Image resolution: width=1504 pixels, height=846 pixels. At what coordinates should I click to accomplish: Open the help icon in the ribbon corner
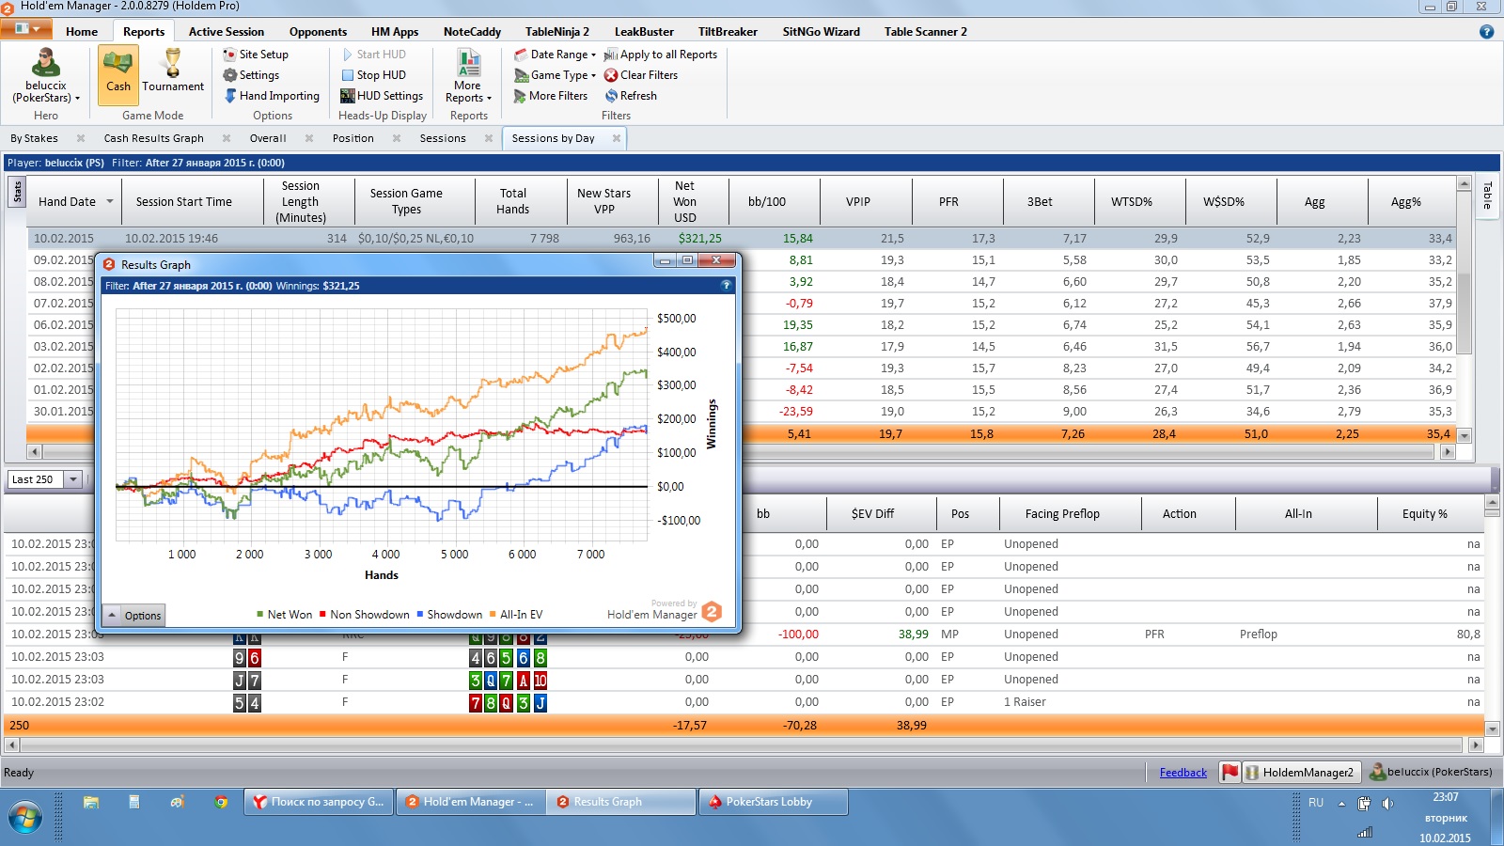1486,31
